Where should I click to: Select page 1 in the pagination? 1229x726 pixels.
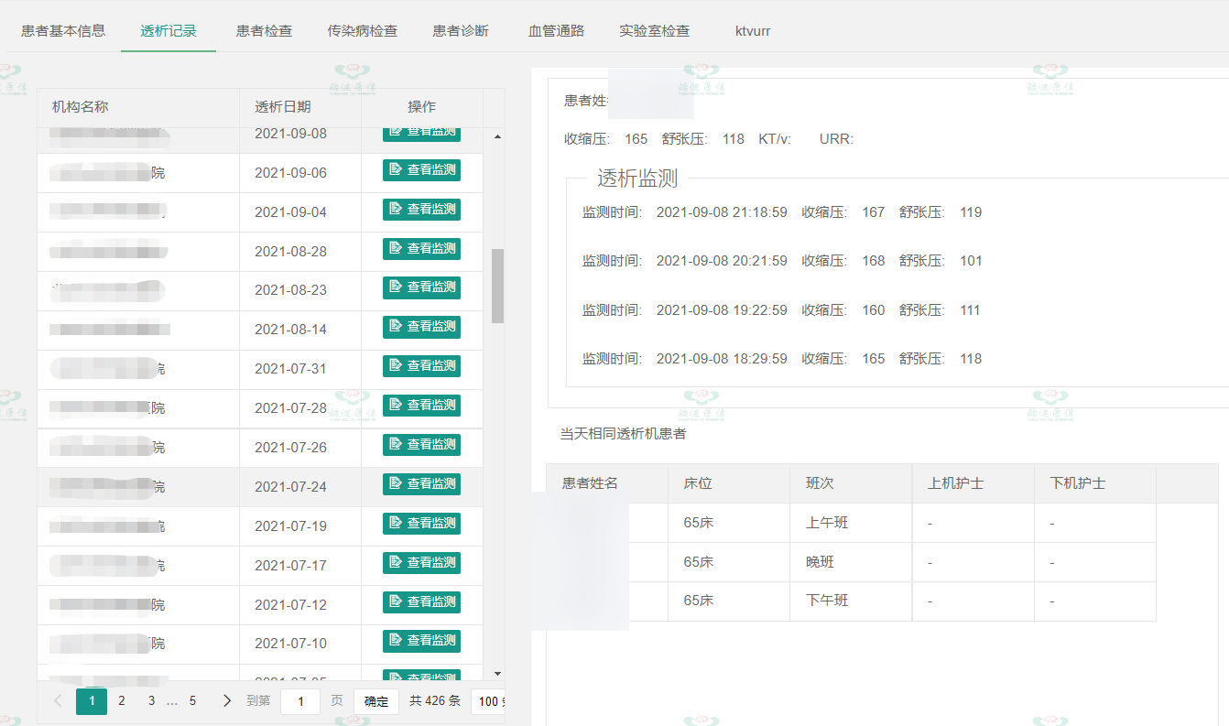tap(92, 701)
